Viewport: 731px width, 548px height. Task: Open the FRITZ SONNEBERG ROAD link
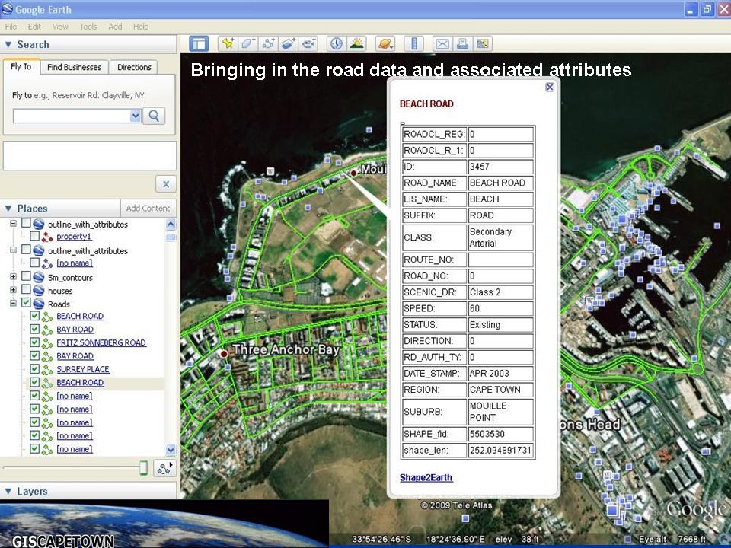click(x=101, y=343)
